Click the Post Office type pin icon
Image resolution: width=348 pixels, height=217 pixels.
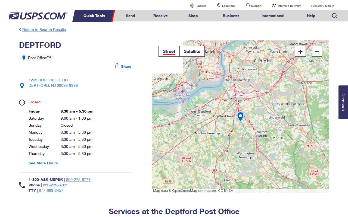24,58
